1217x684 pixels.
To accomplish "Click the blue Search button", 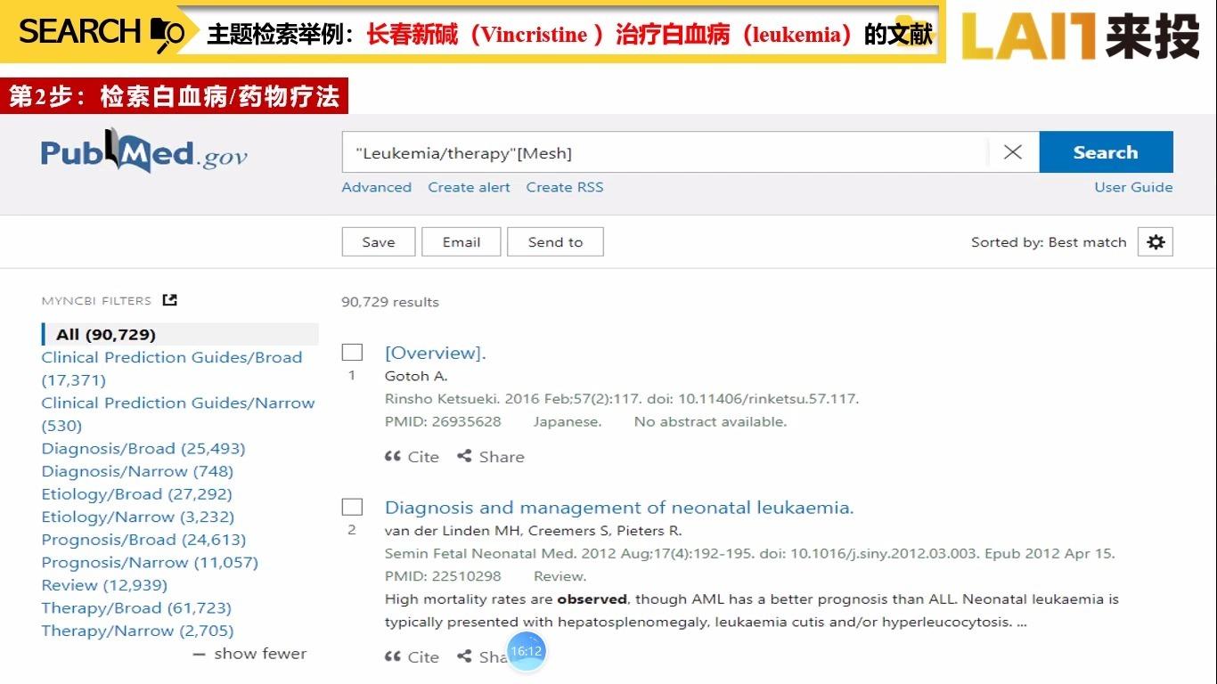I will click(1106, 151).
